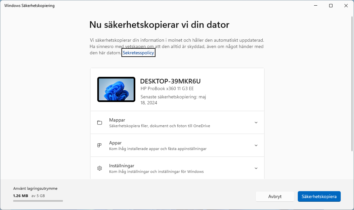Image resolution: width=354 pixels, height=210 pixels.
Task: Maximize the Windows Säkerhetskopiering window
Action: (x=331, y=6)
